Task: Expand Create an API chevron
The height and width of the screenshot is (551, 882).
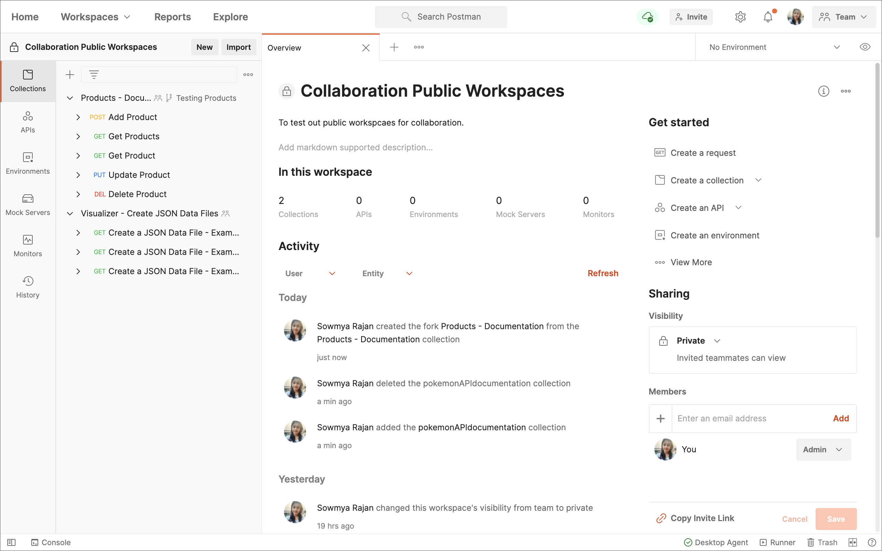Action: tap(739, 208)
